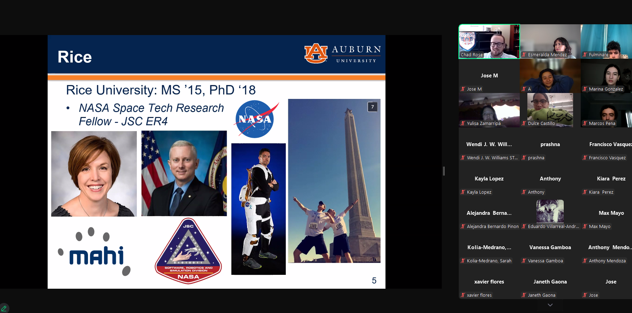
Task: Click the Janeth Gaona participant tile
Action: (550, 282)
